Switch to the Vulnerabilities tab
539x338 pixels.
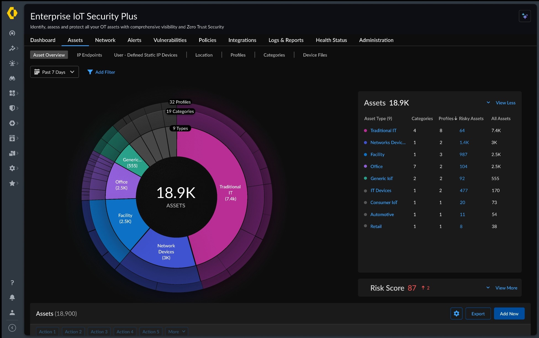(170, 40)
